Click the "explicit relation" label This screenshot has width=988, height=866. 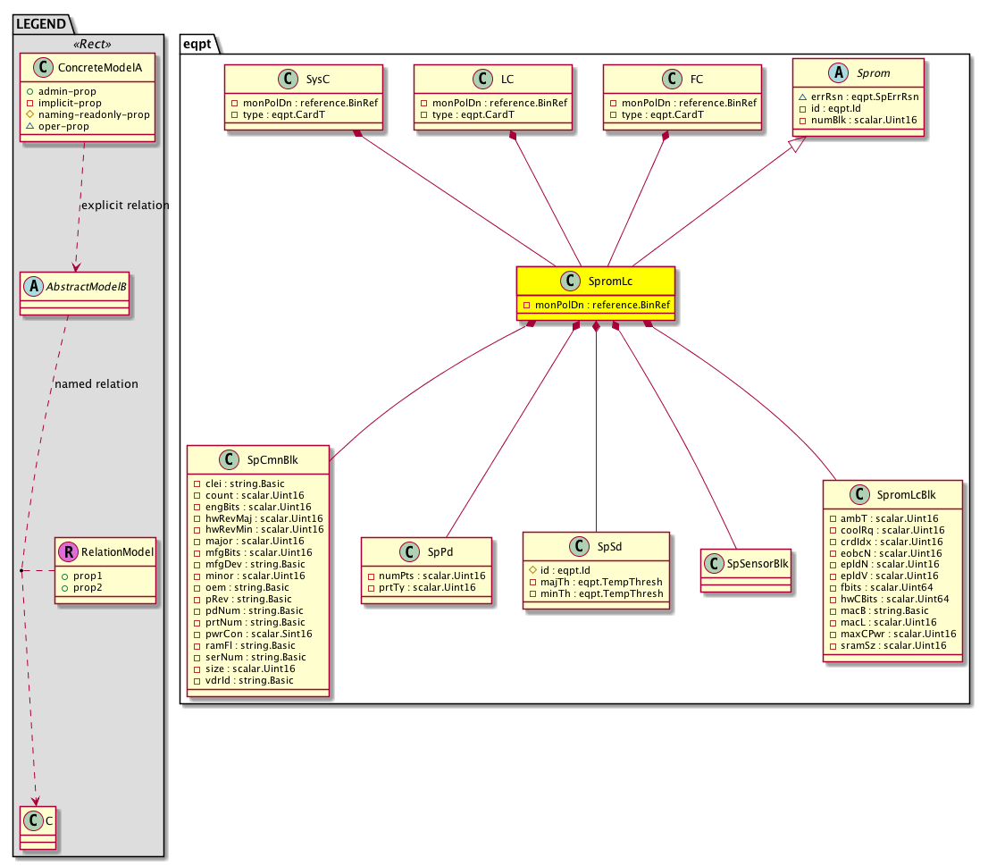[124, 206]
